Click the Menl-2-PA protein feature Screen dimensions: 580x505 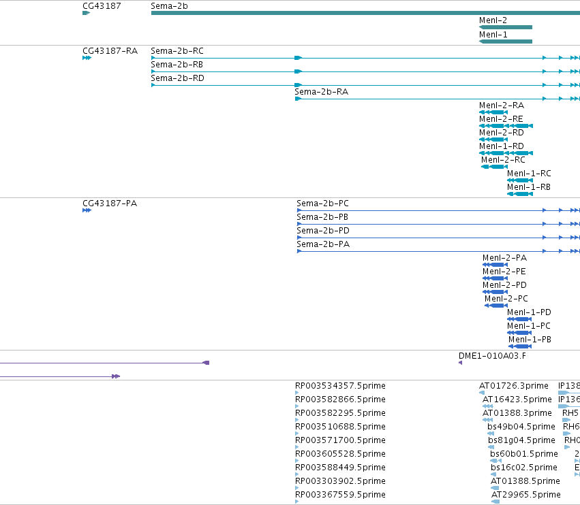(x=495, y=265)
